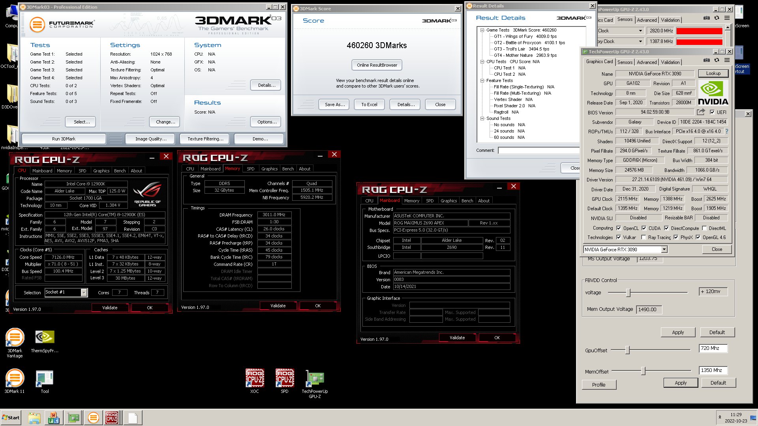Enable the DirectML checkbox
This screenshot has width=758, height=426.
(704, 228)
